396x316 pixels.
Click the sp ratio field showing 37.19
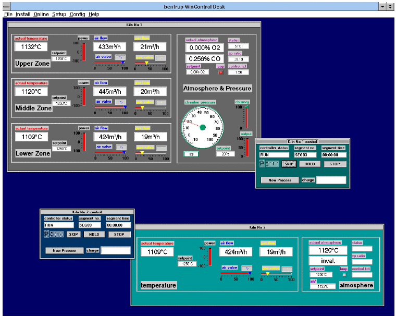(x=239, y=59)
